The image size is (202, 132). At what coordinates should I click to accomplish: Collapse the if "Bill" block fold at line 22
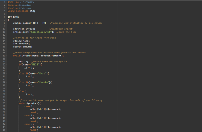click(x=6, y=65)
